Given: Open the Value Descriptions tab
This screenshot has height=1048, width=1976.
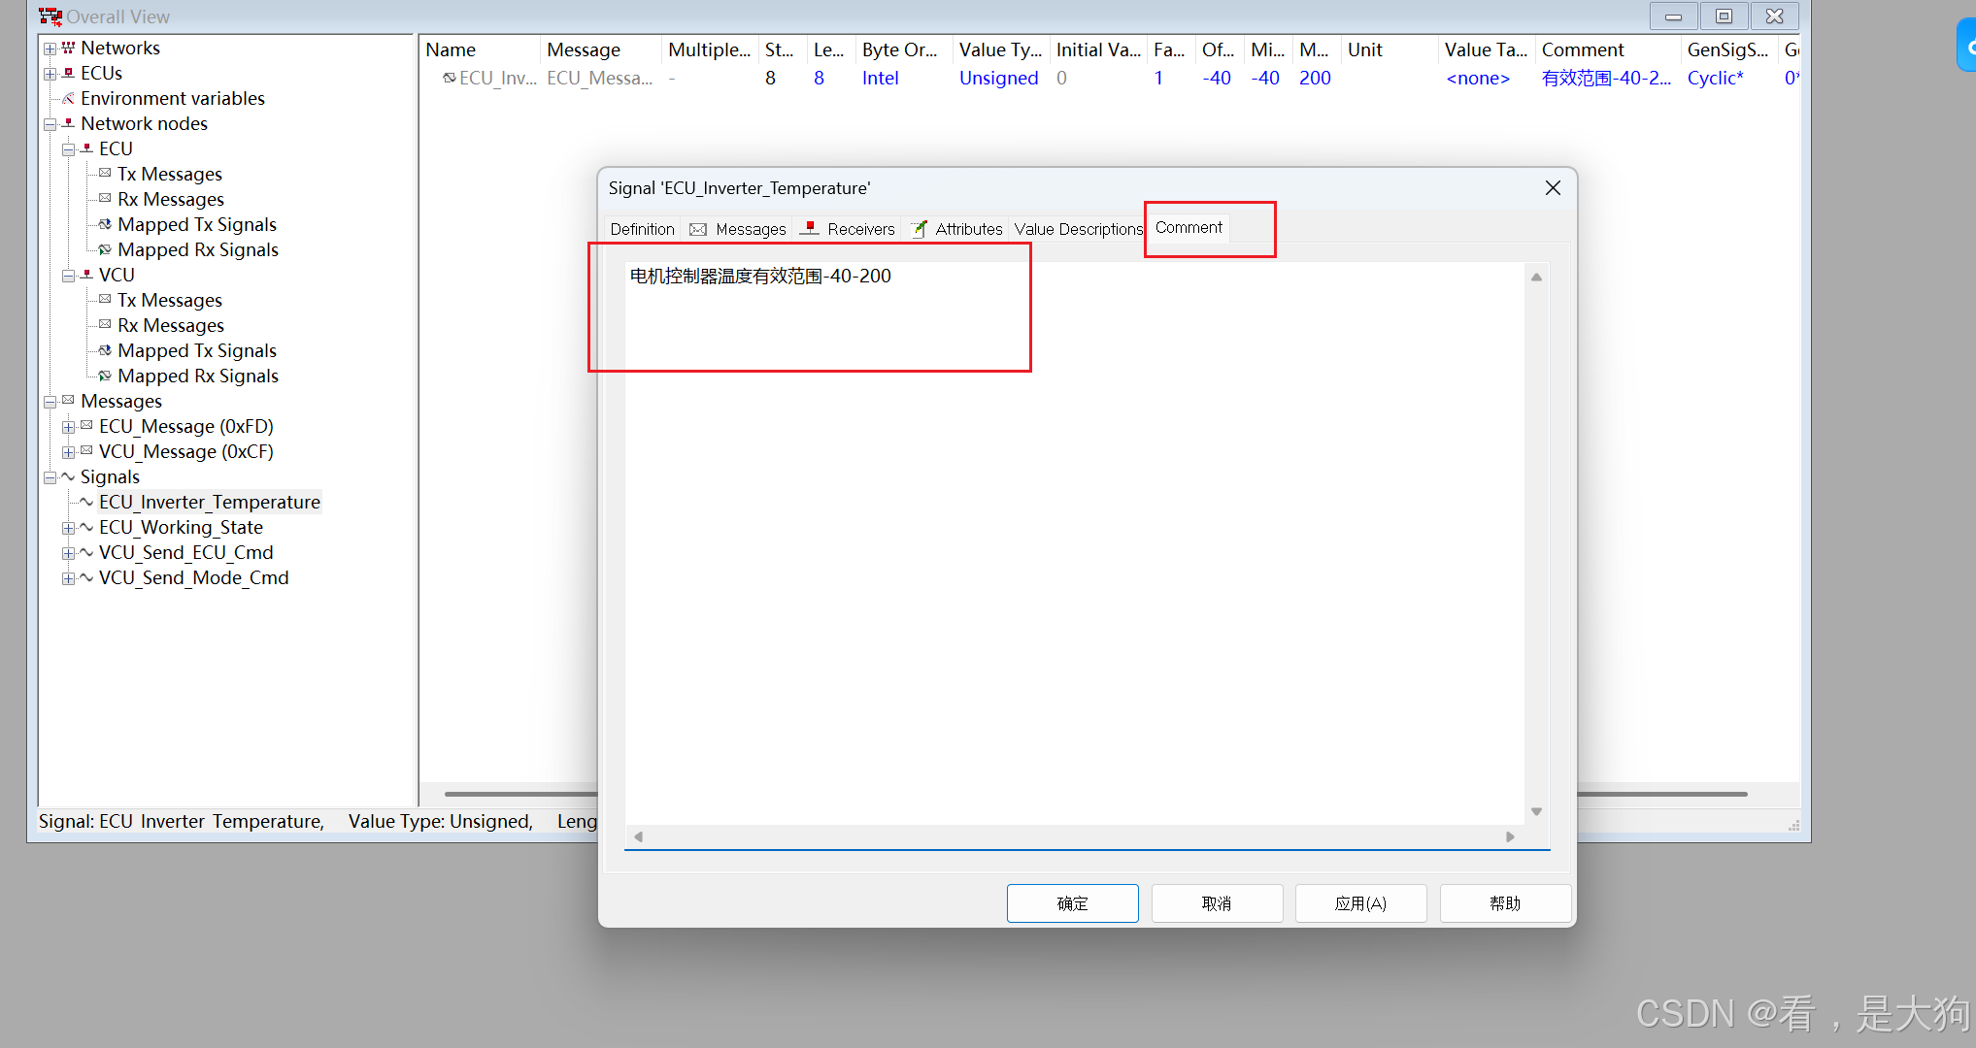Looking at the screenshot, I should [x=1078, y=229].
